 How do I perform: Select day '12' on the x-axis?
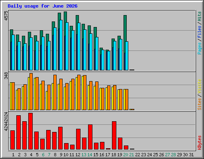(78, 155)
